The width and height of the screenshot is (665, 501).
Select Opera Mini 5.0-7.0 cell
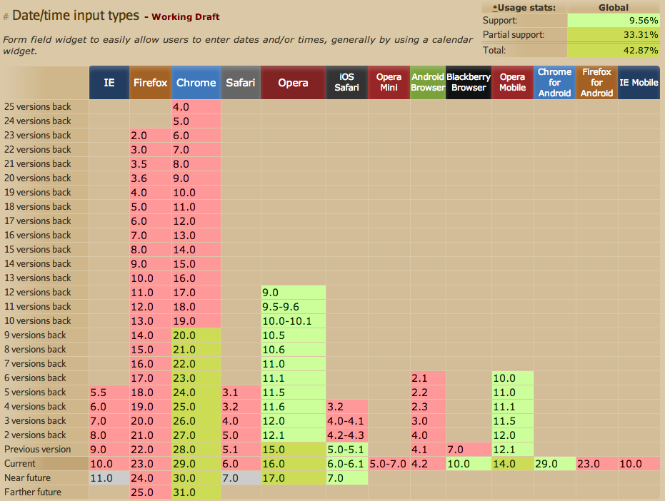(x=389, y=464)
